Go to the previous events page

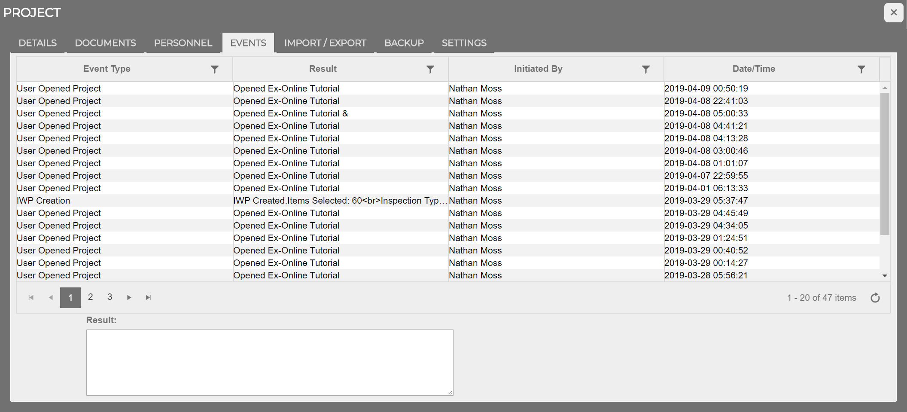tap(50, 297)
